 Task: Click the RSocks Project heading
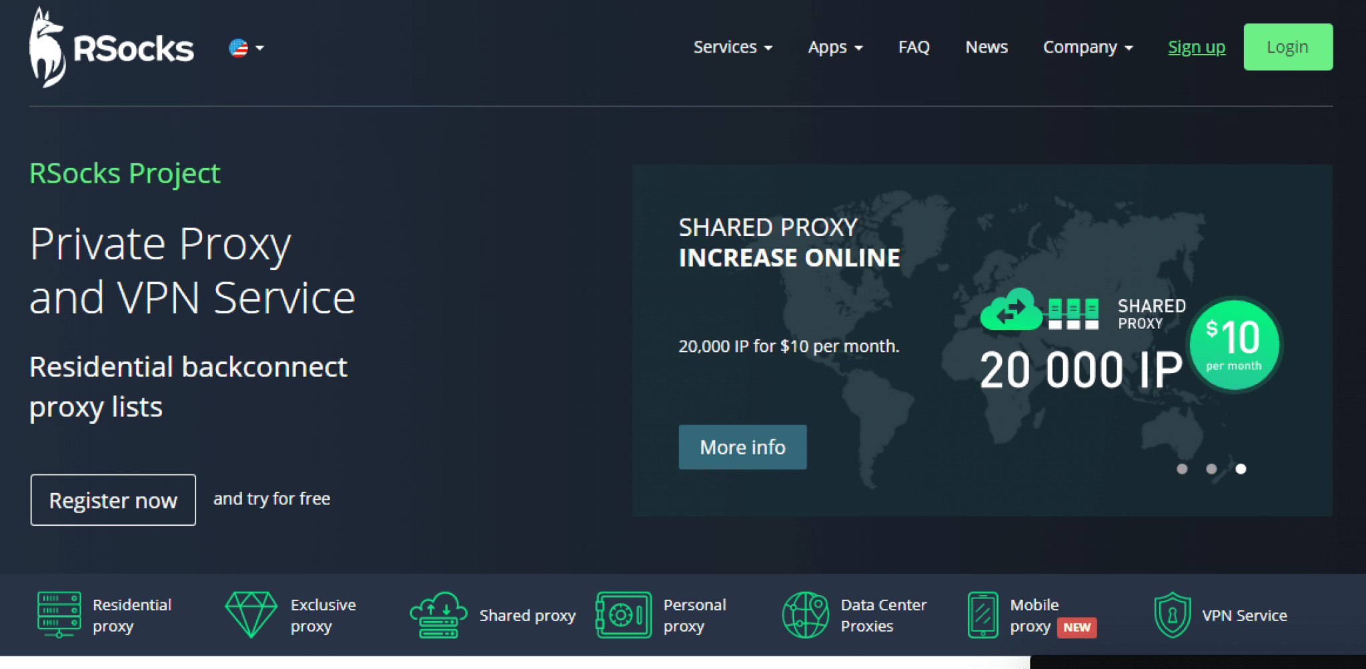click(x=125, y=173)
